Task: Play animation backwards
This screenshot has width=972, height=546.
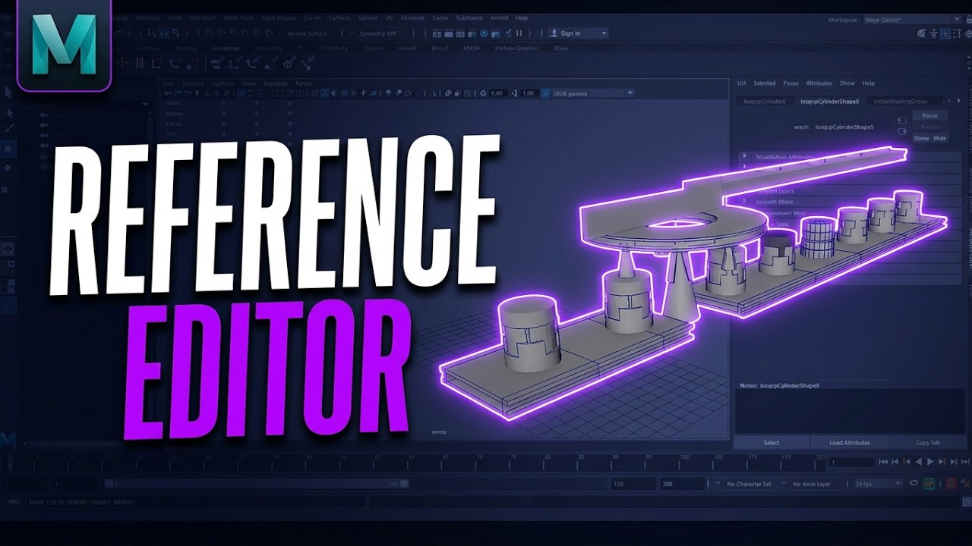Action: pos(919,461)
